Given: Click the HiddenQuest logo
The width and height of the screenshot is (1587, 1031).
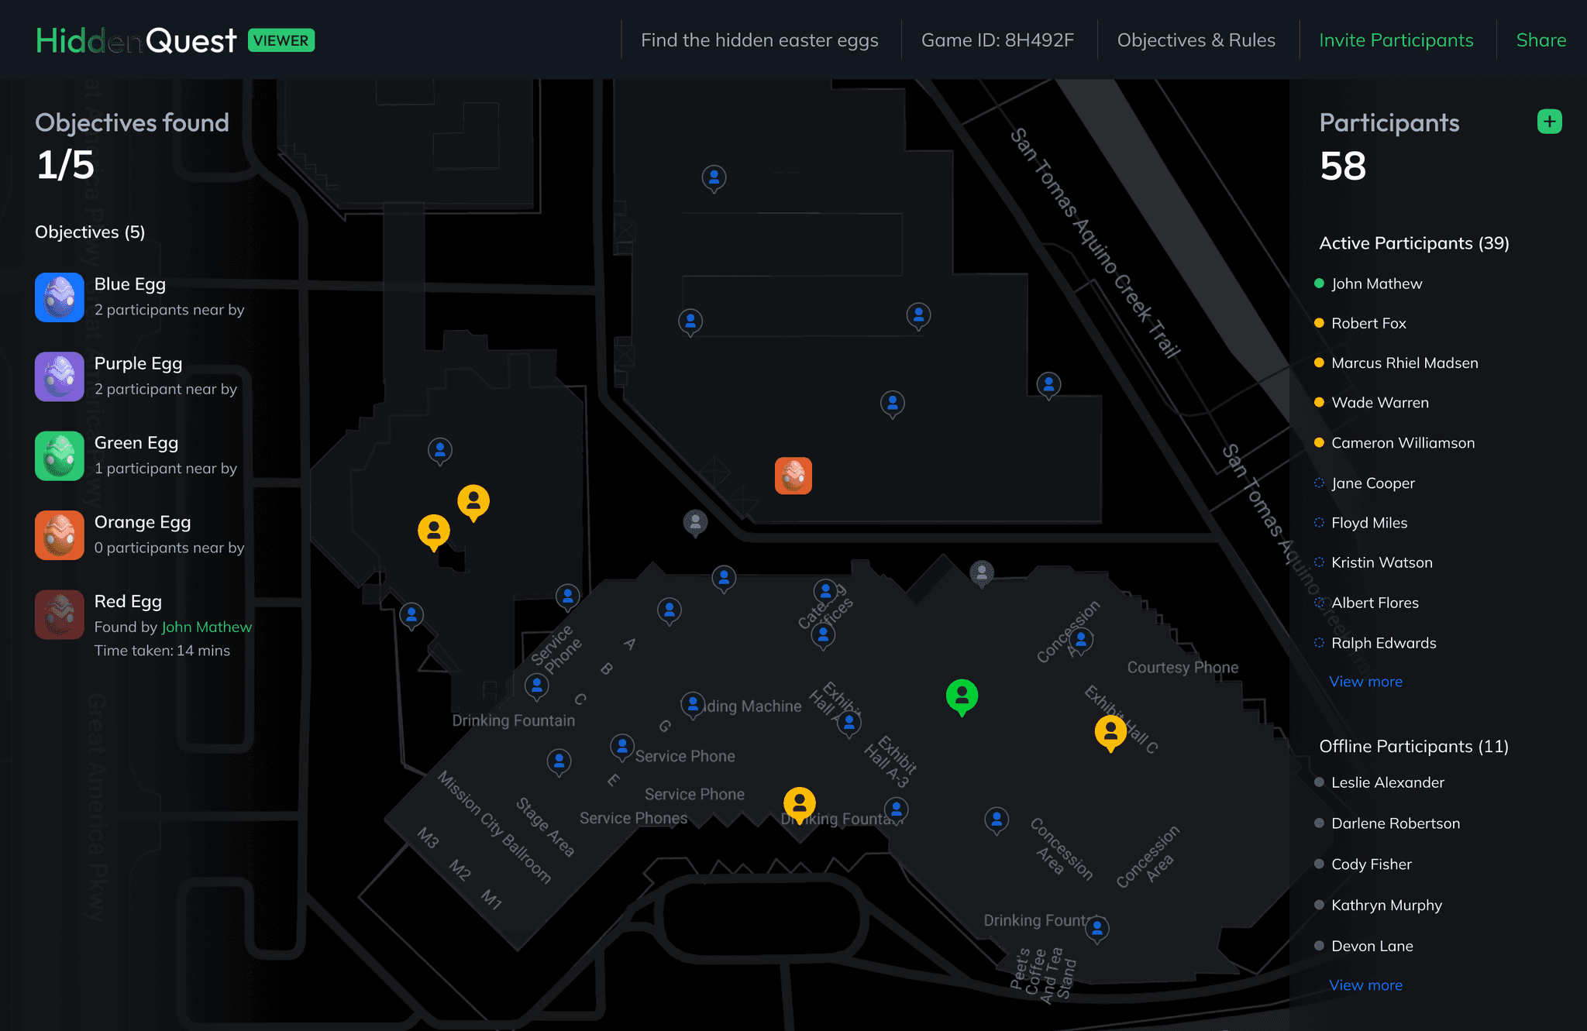Looking at the screenshot, I should coord(136,40).
